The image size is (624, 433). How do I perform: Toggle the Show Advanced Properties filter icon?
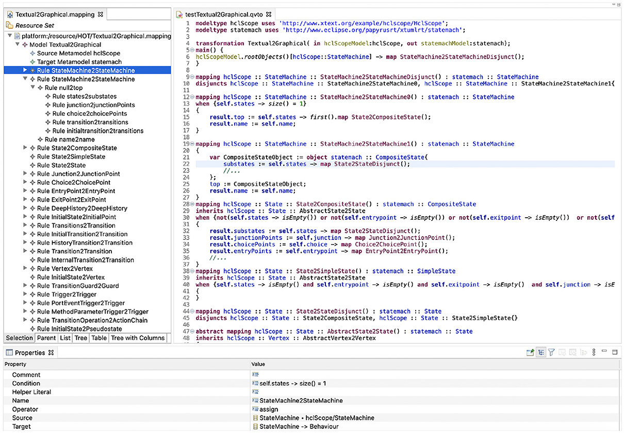(551, 353)
